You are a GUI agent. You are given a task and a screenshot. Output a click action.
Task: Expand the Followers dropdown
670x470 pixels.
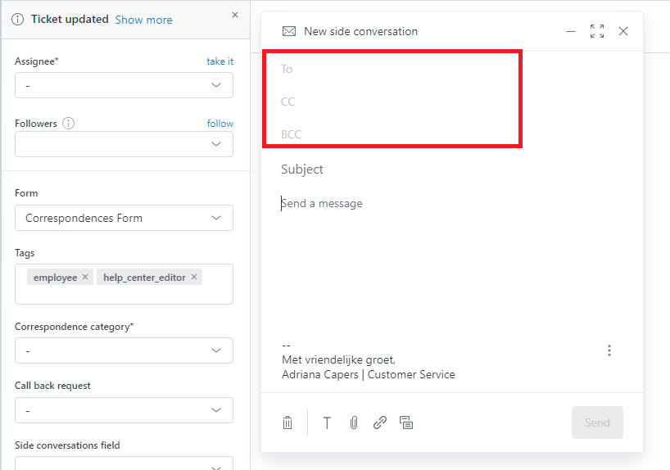click(124, 144)
